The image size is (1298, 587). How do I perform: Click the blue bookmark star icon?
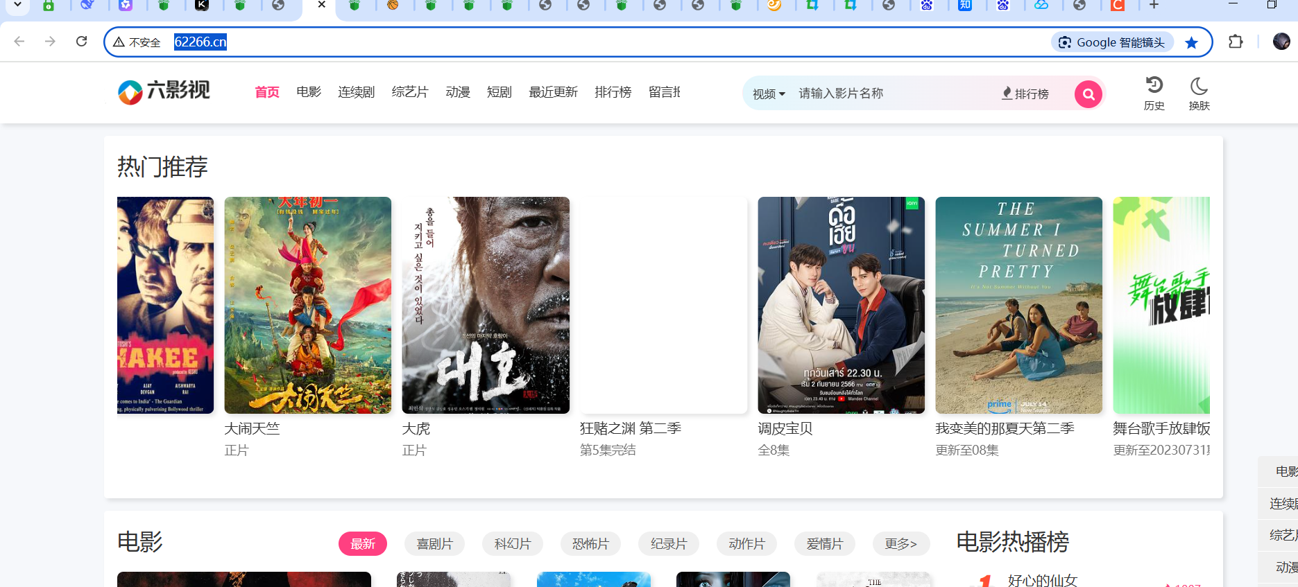[x=1191, y=42]
